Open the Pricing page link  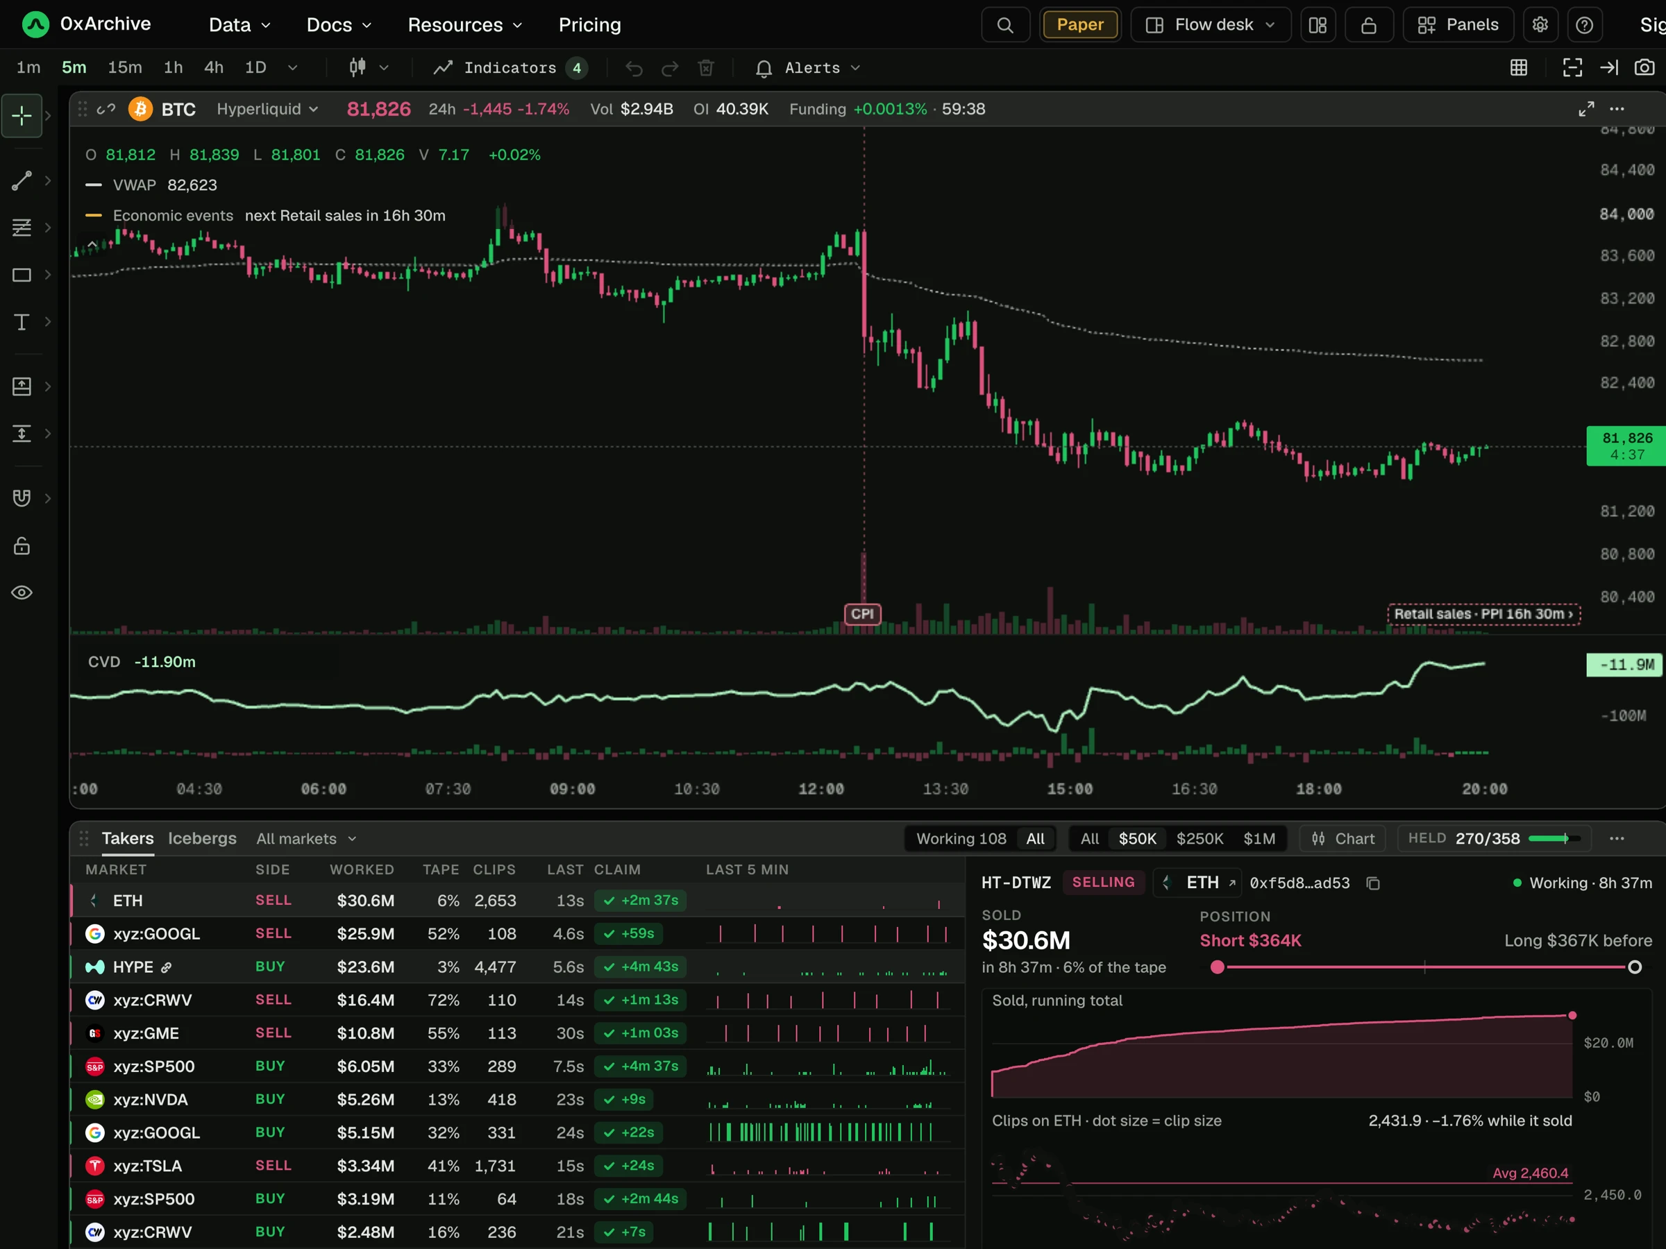tap(590, 25)
